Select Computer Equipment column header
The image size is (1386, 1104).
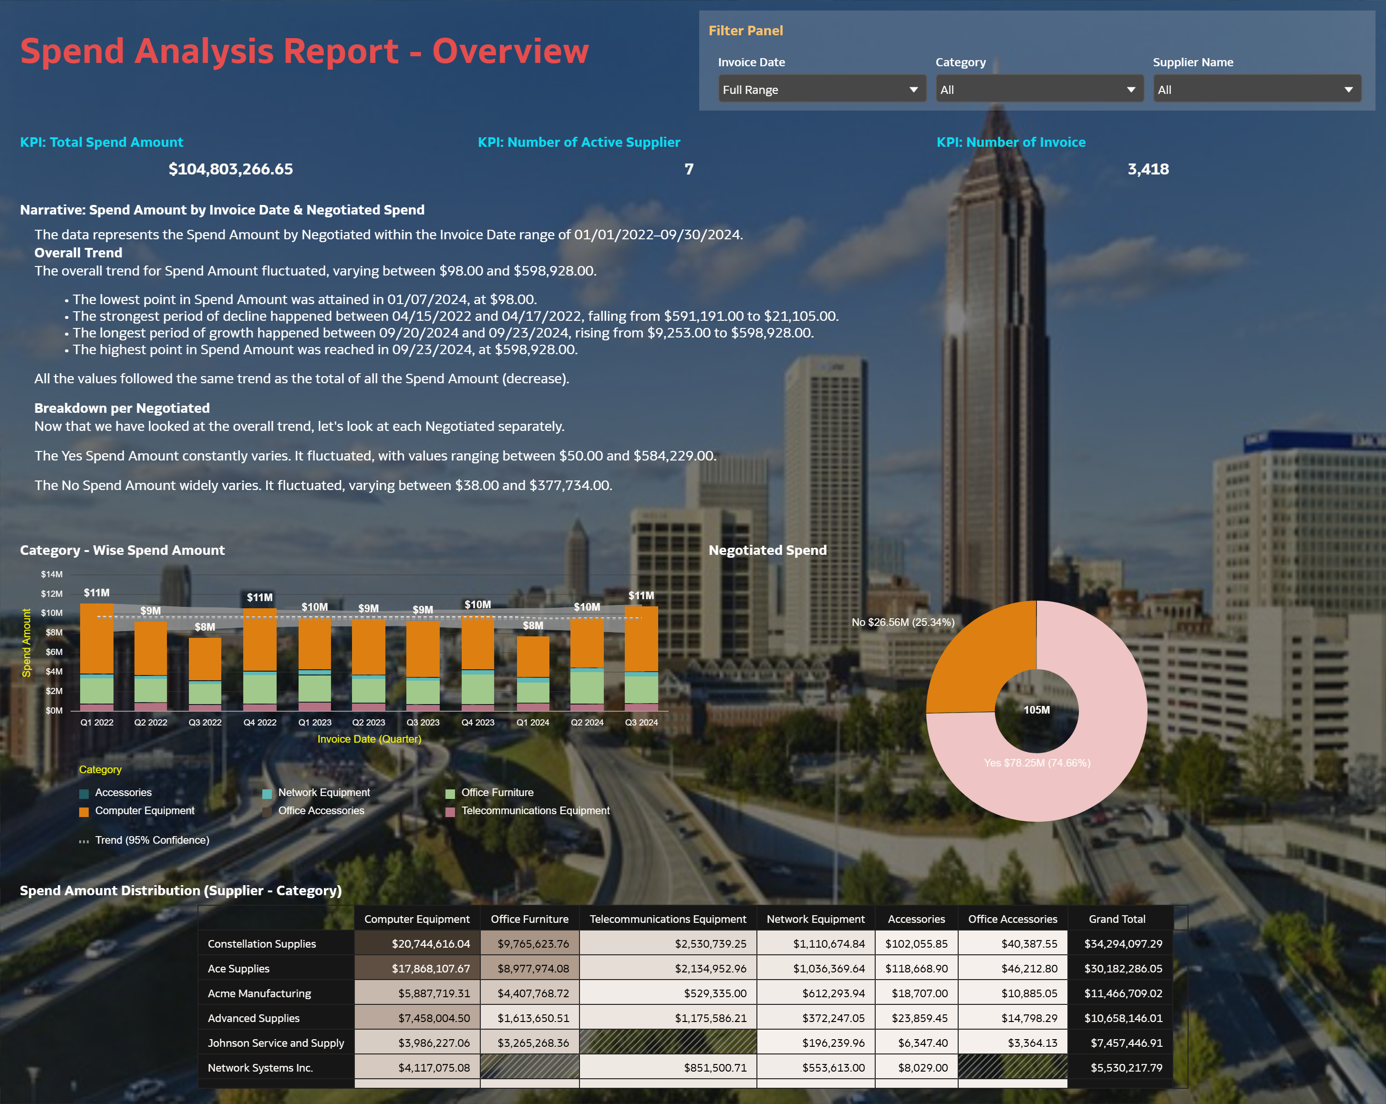pos(416,919)
